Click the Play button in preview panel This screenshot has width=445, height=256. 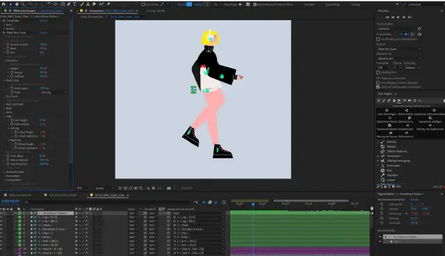click(x=398, y=17)
